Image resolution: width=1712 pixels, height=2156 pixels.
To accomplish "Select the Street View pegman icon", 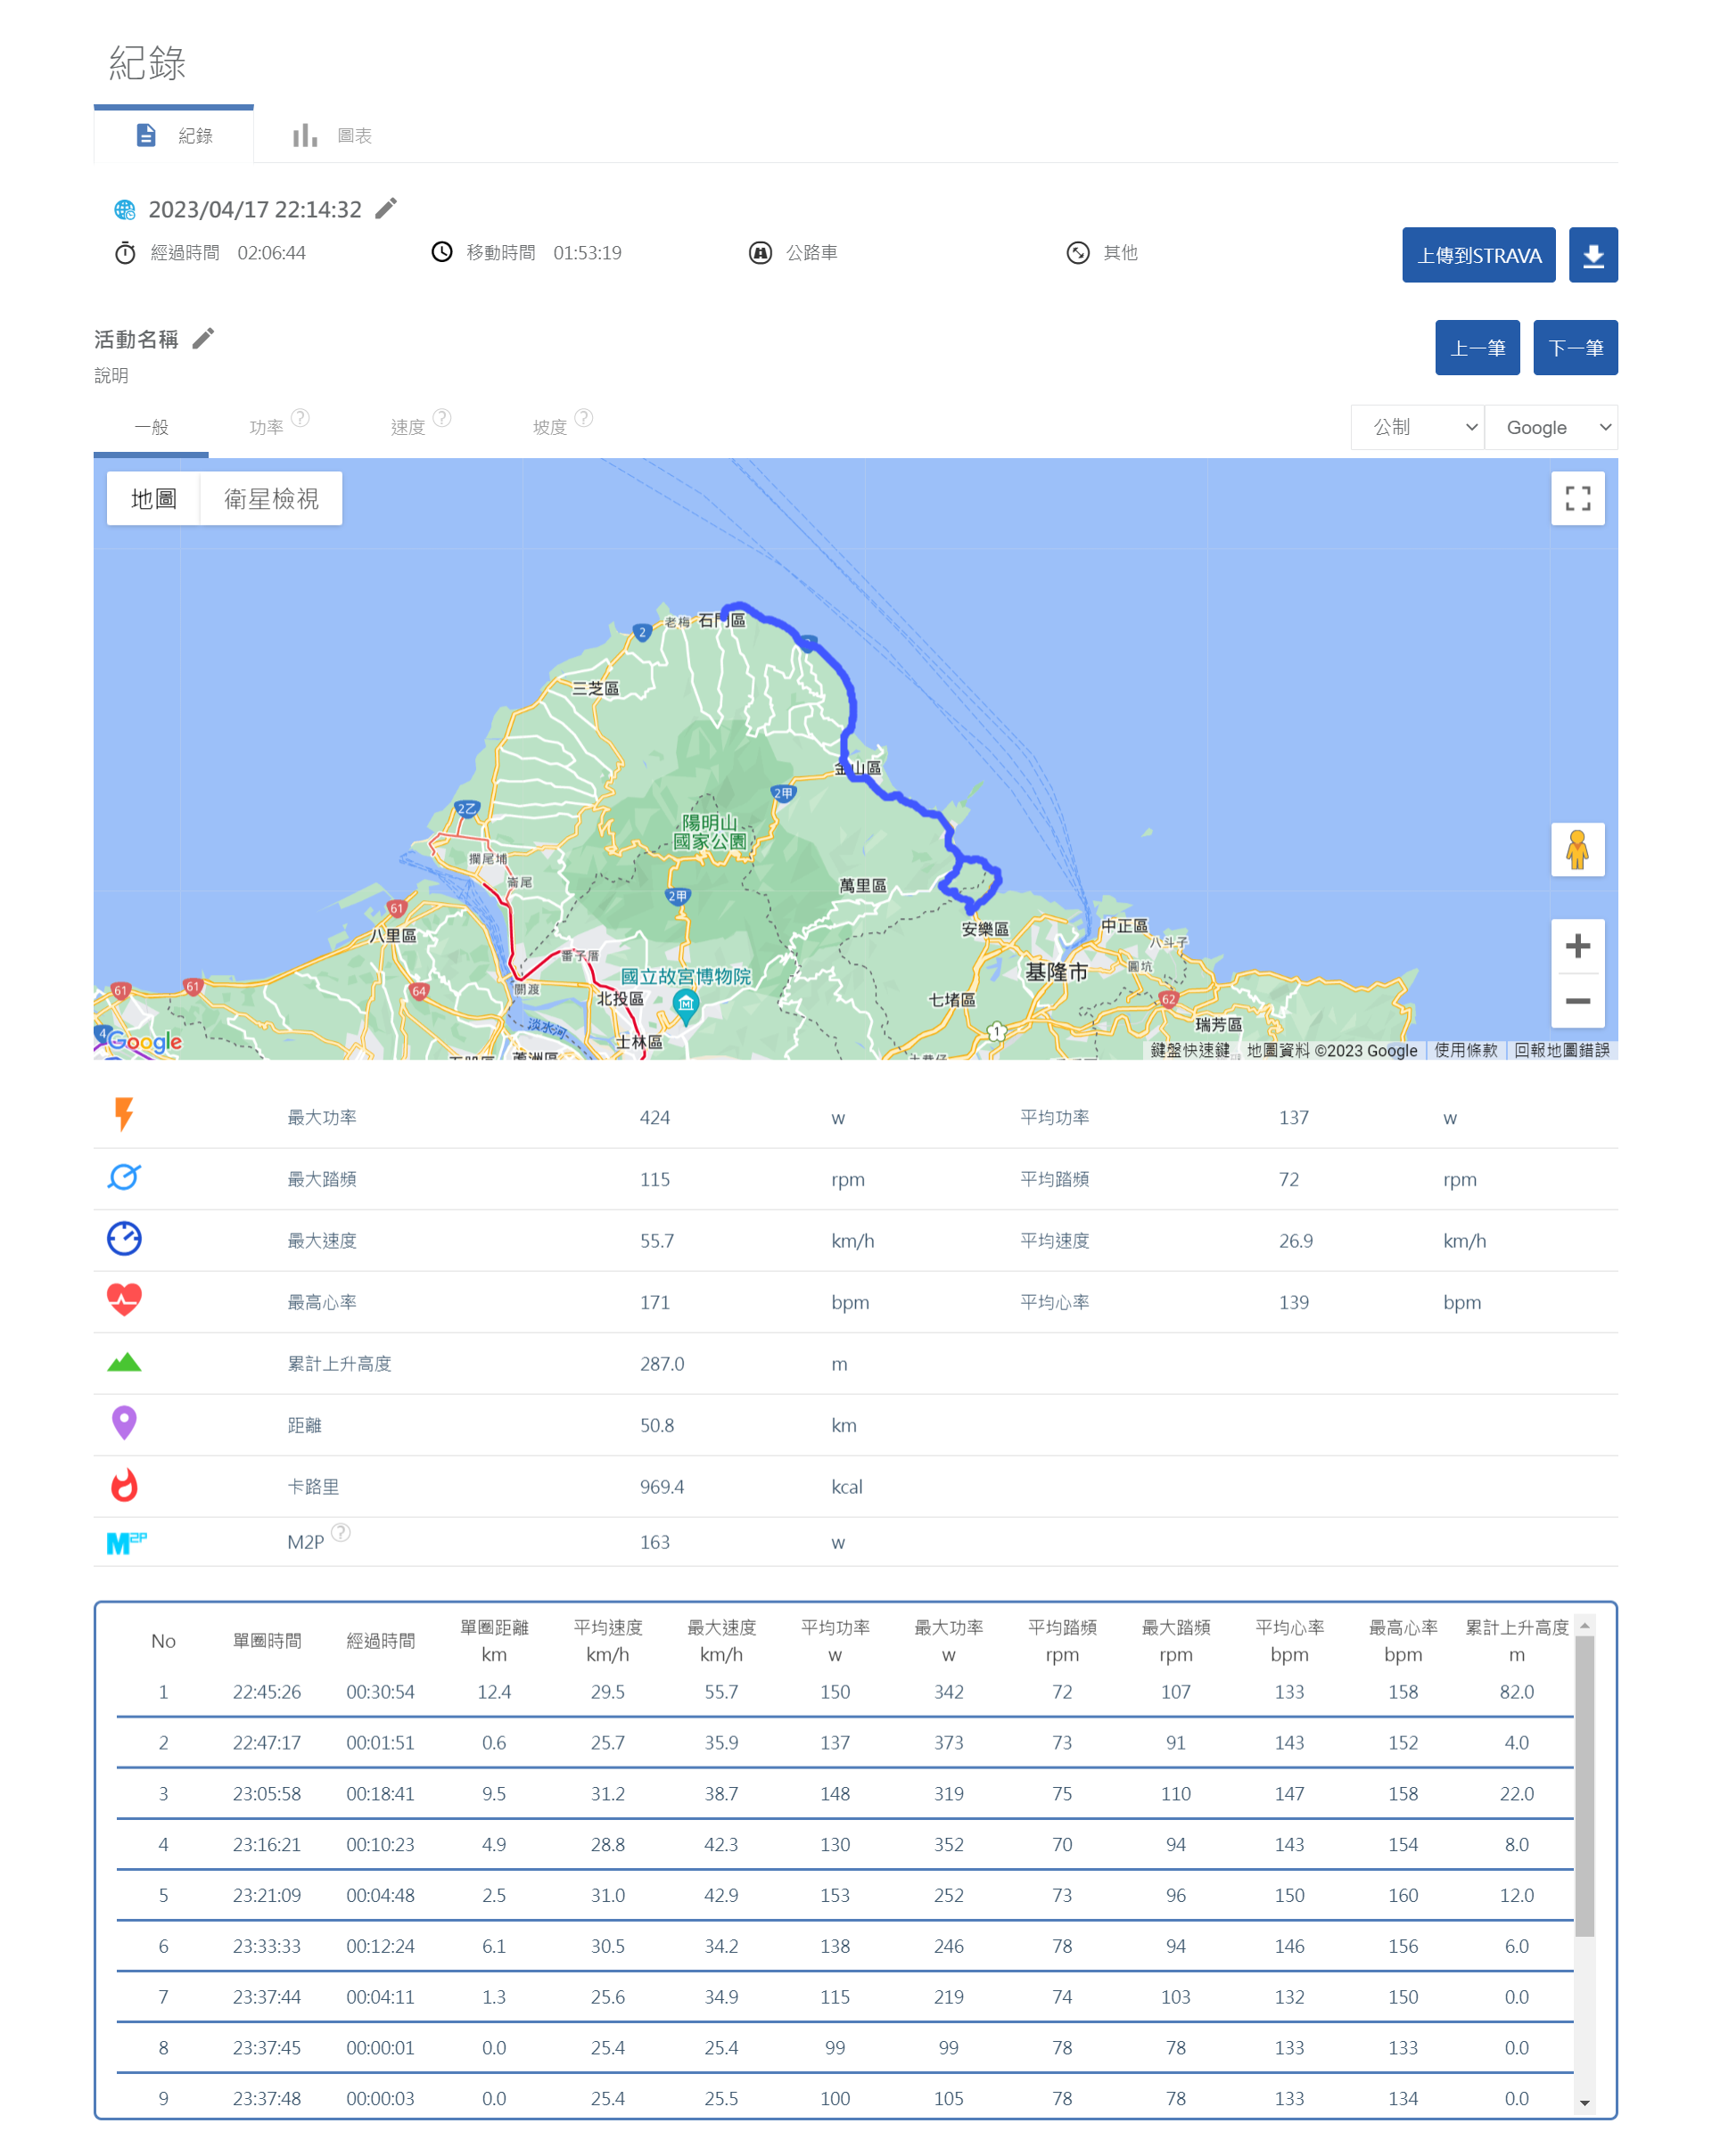I will click(x=1577, y=849).
